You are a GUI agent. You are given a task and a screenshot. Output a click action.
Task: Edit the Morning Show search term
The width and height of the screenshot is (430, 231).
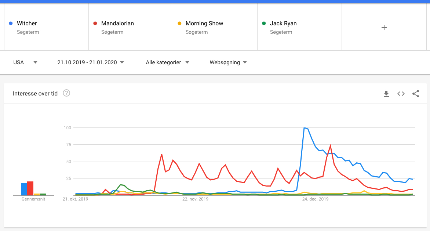204,24
